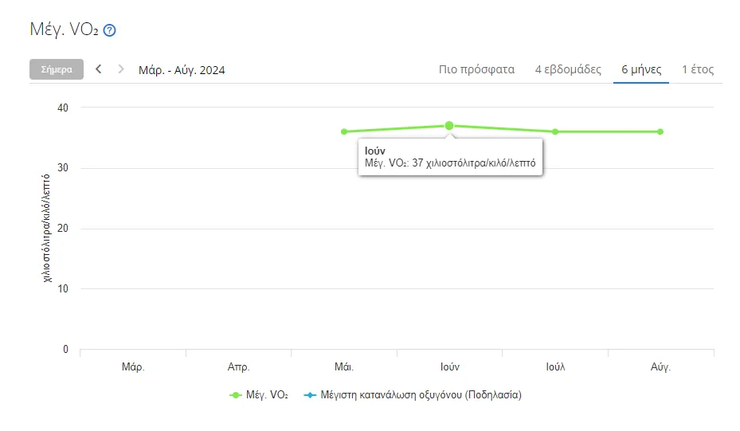Open the 6 μήνες tab
Image resolution: width=740 pixels, height=431 pixels.
(641, 69)
